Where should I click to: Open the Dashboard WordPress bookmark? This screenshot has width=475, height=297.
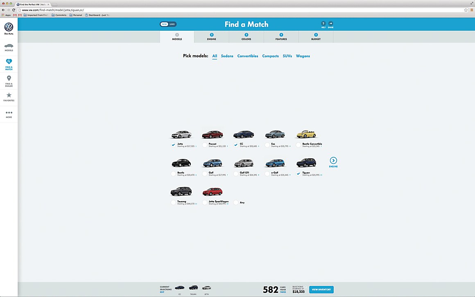click(97, 15)
